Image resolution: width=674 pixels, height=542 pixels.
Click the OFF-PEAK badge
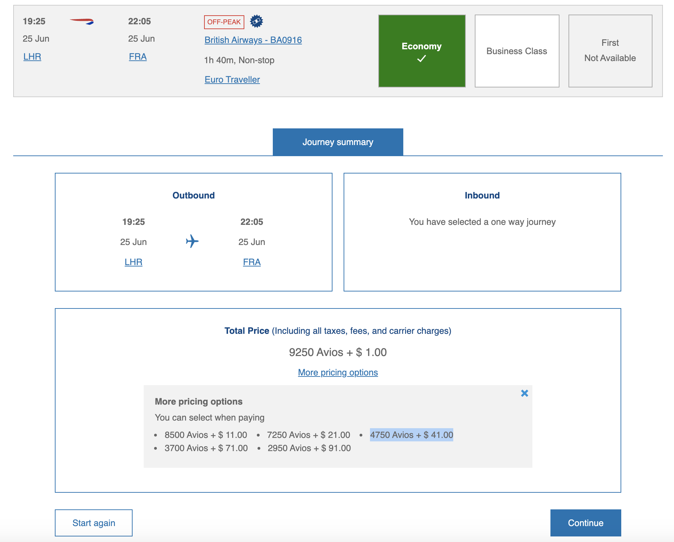tap(224, 22)
